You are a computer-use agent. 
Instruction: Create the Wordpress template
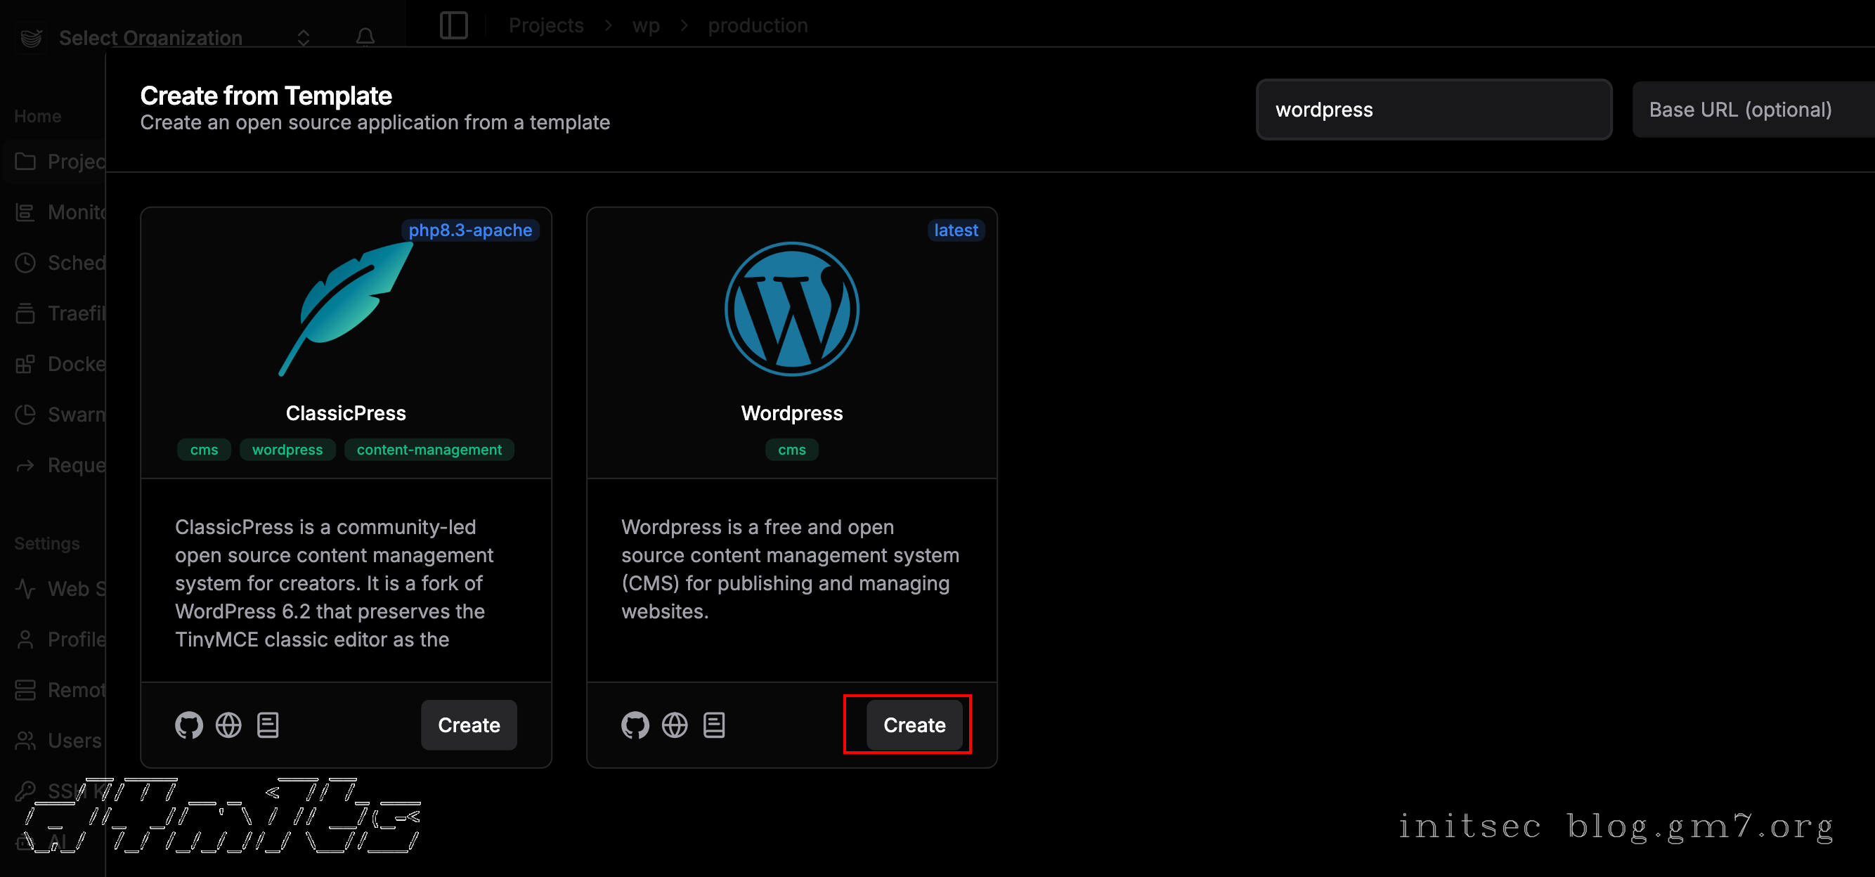pyautogui.click(x=914, y=725)
